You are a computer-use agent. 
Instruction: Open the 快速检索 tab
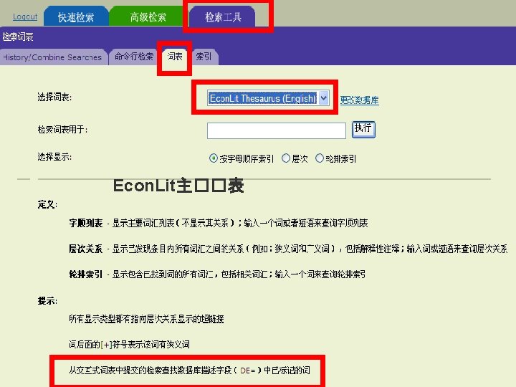[76, 16]
